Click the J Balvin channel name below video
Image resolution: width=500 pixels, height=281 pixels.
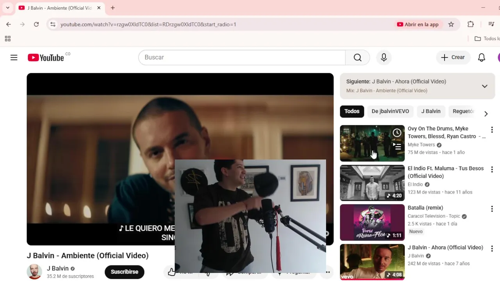(x=57, y=269)
